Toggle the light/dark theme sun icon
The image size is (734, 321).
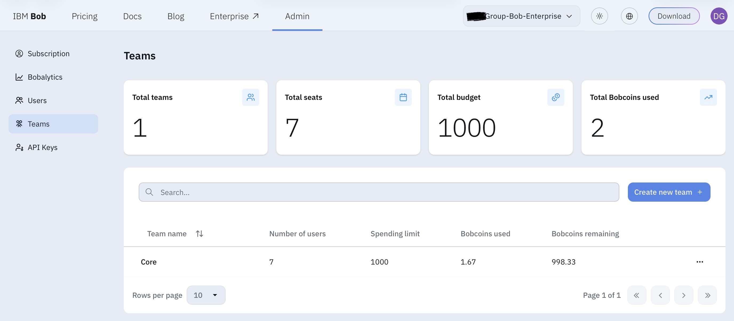point(599,16)
